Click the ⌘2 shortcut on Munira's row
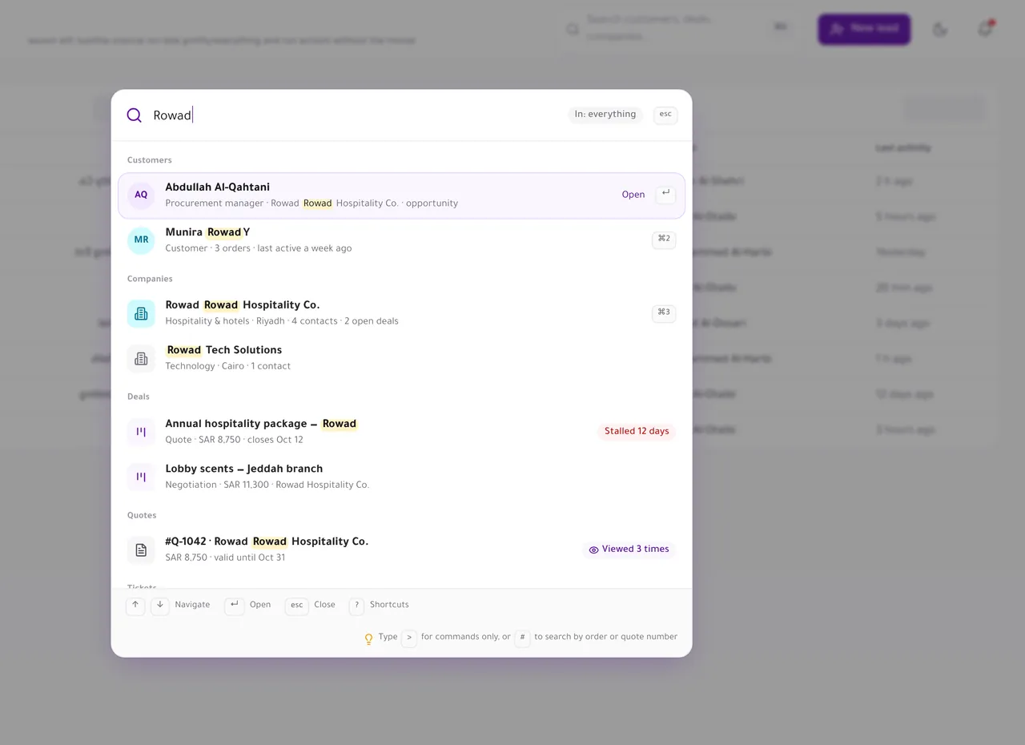 pos(664,239)
